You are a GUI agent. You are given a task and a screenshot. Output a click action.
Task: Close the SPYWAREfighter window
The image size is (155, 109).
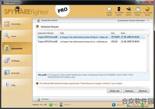click(150, 2)
